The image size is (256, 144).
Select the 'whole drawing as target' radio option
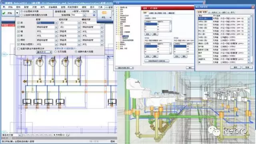tap(22, 11)
